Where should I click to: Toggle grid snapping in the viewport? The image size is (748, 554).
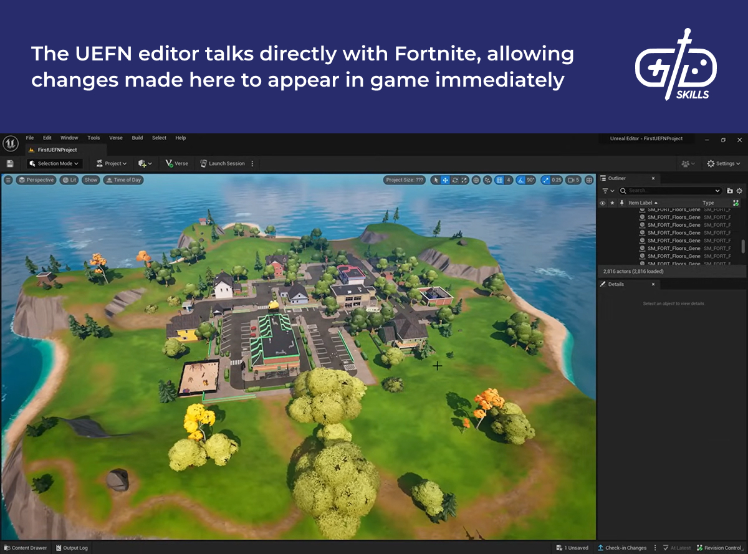click(499, 180)
